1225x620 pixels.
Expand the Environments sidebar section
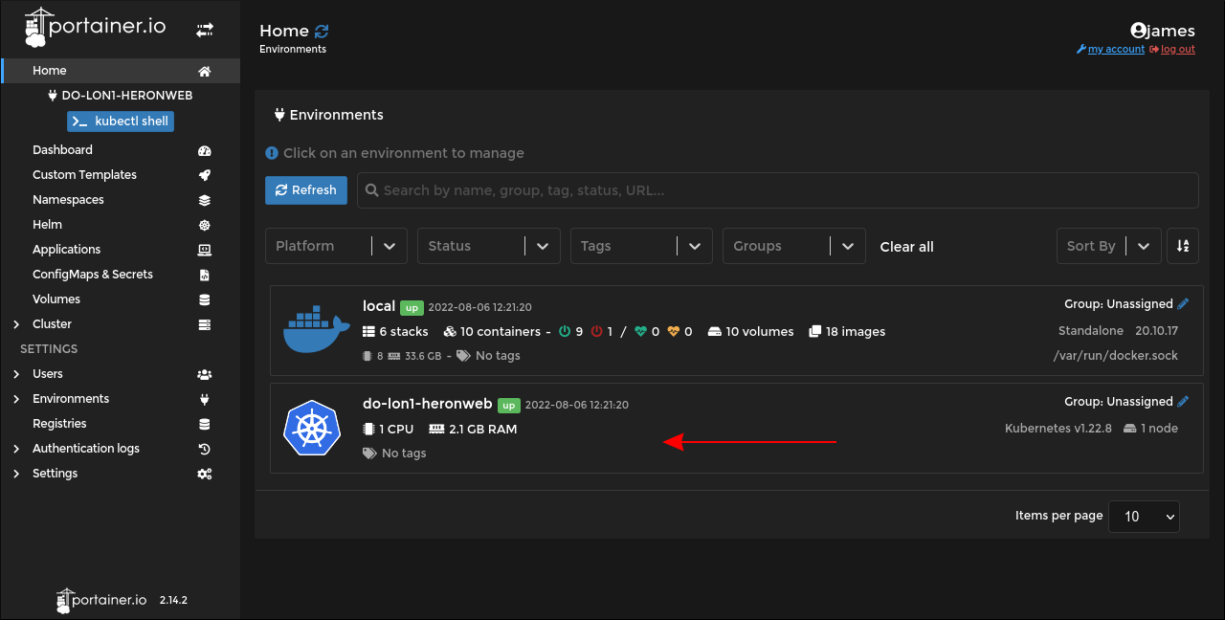pyautogui.click(x=16, y=399)
